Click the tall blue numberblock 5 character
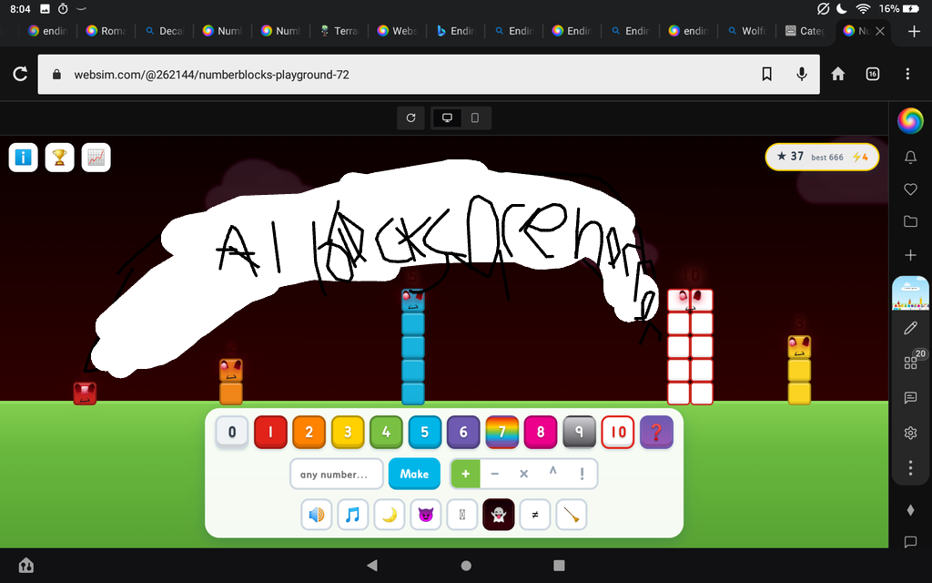The height and width of the screenshot is (583, 932). point(413,347)
